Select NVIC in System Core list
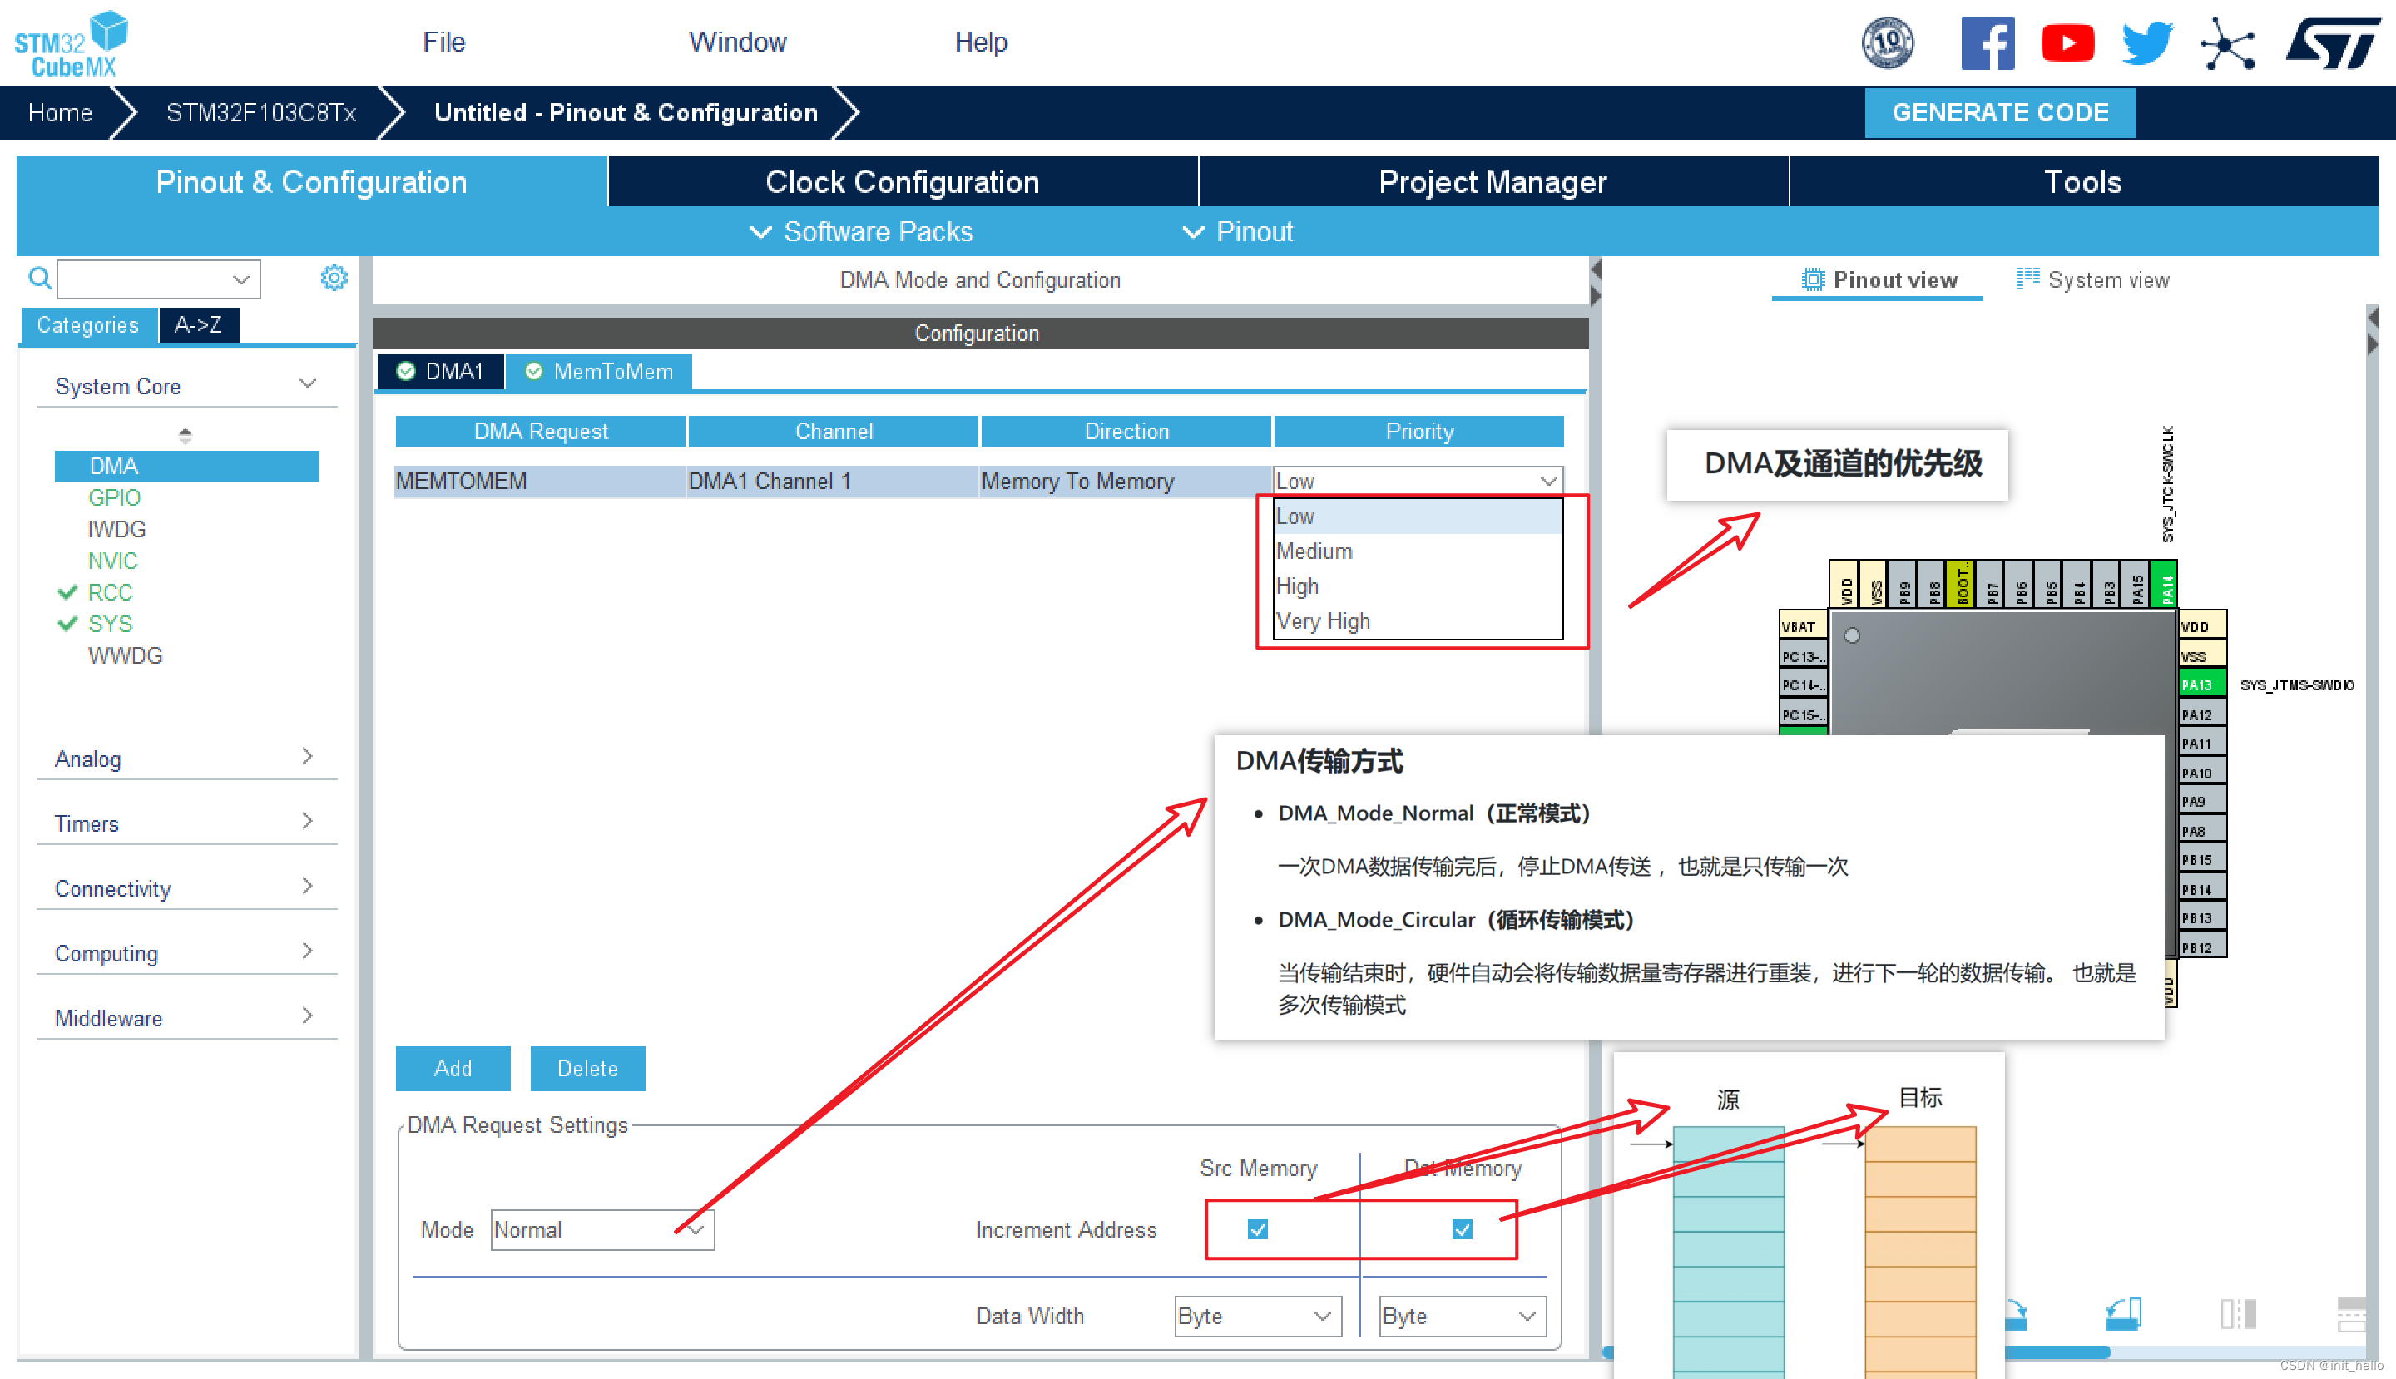2396x1379 pixels. [x=111, y=561]
